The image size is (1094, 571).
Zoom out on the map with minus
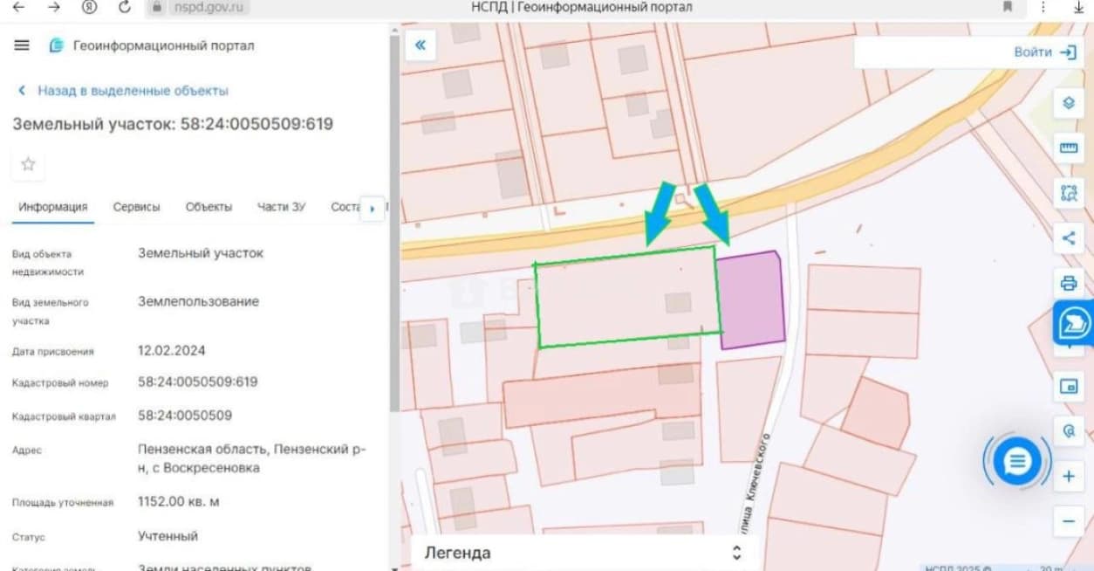coord(1069,521)
